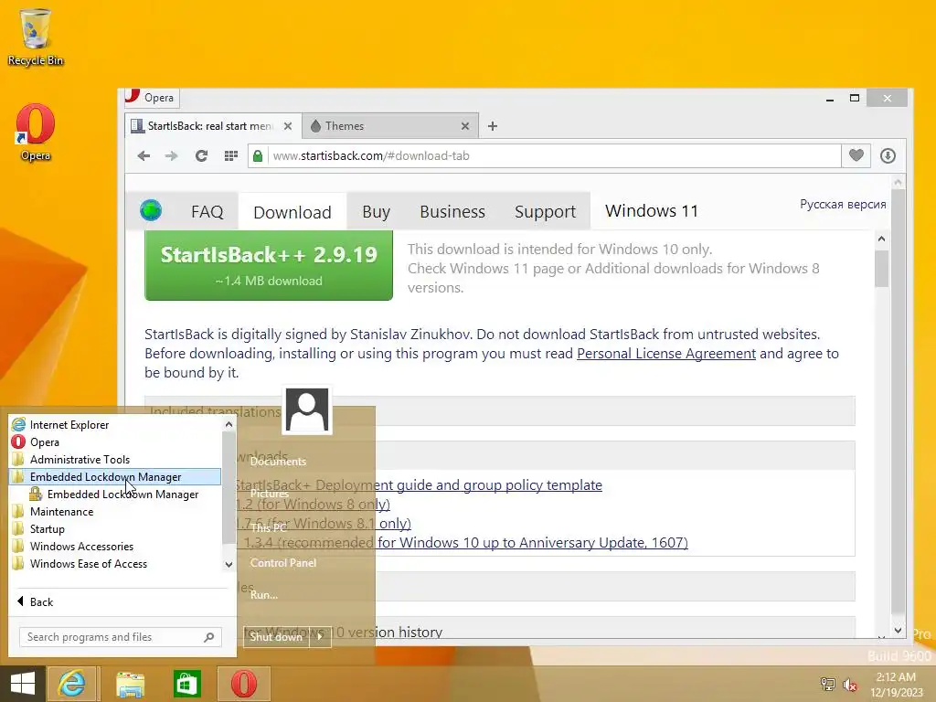Click the Opera address bar URL
This screenshot has width=936, height=702.
[371, 155]
